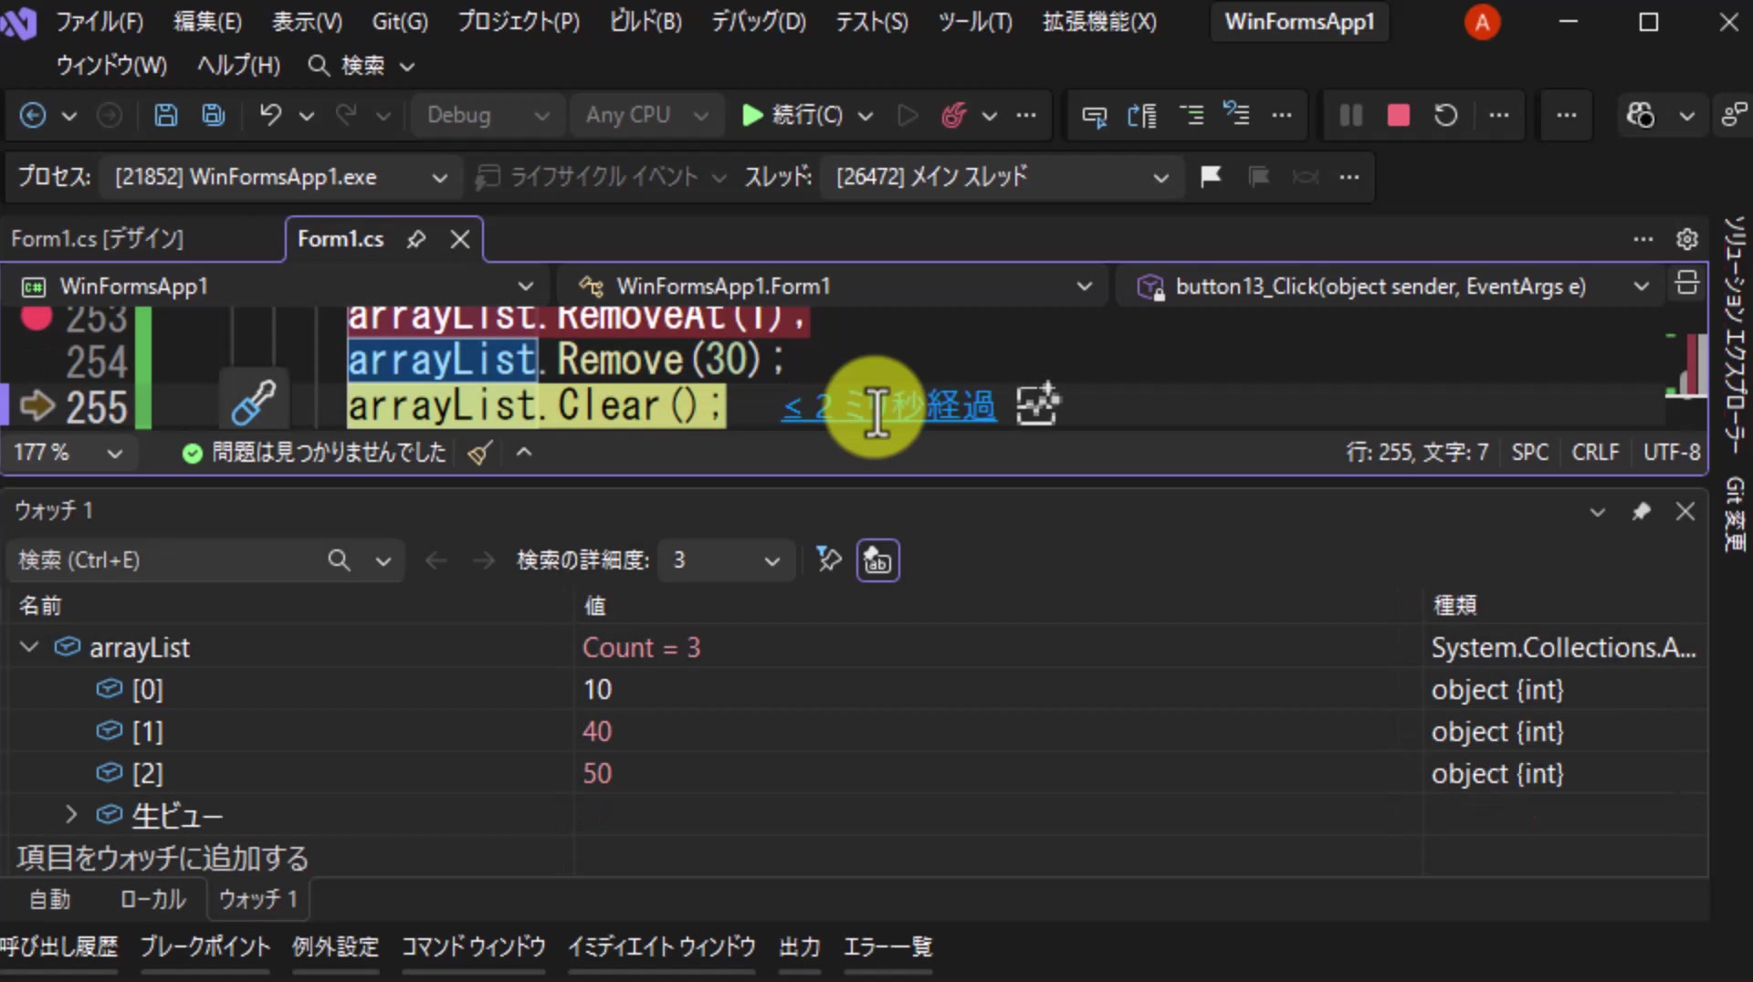The image size is (1753, 982).
Task: Open the process WinFormsApp1.exe dropdown
Action: [x=279, y=177]
